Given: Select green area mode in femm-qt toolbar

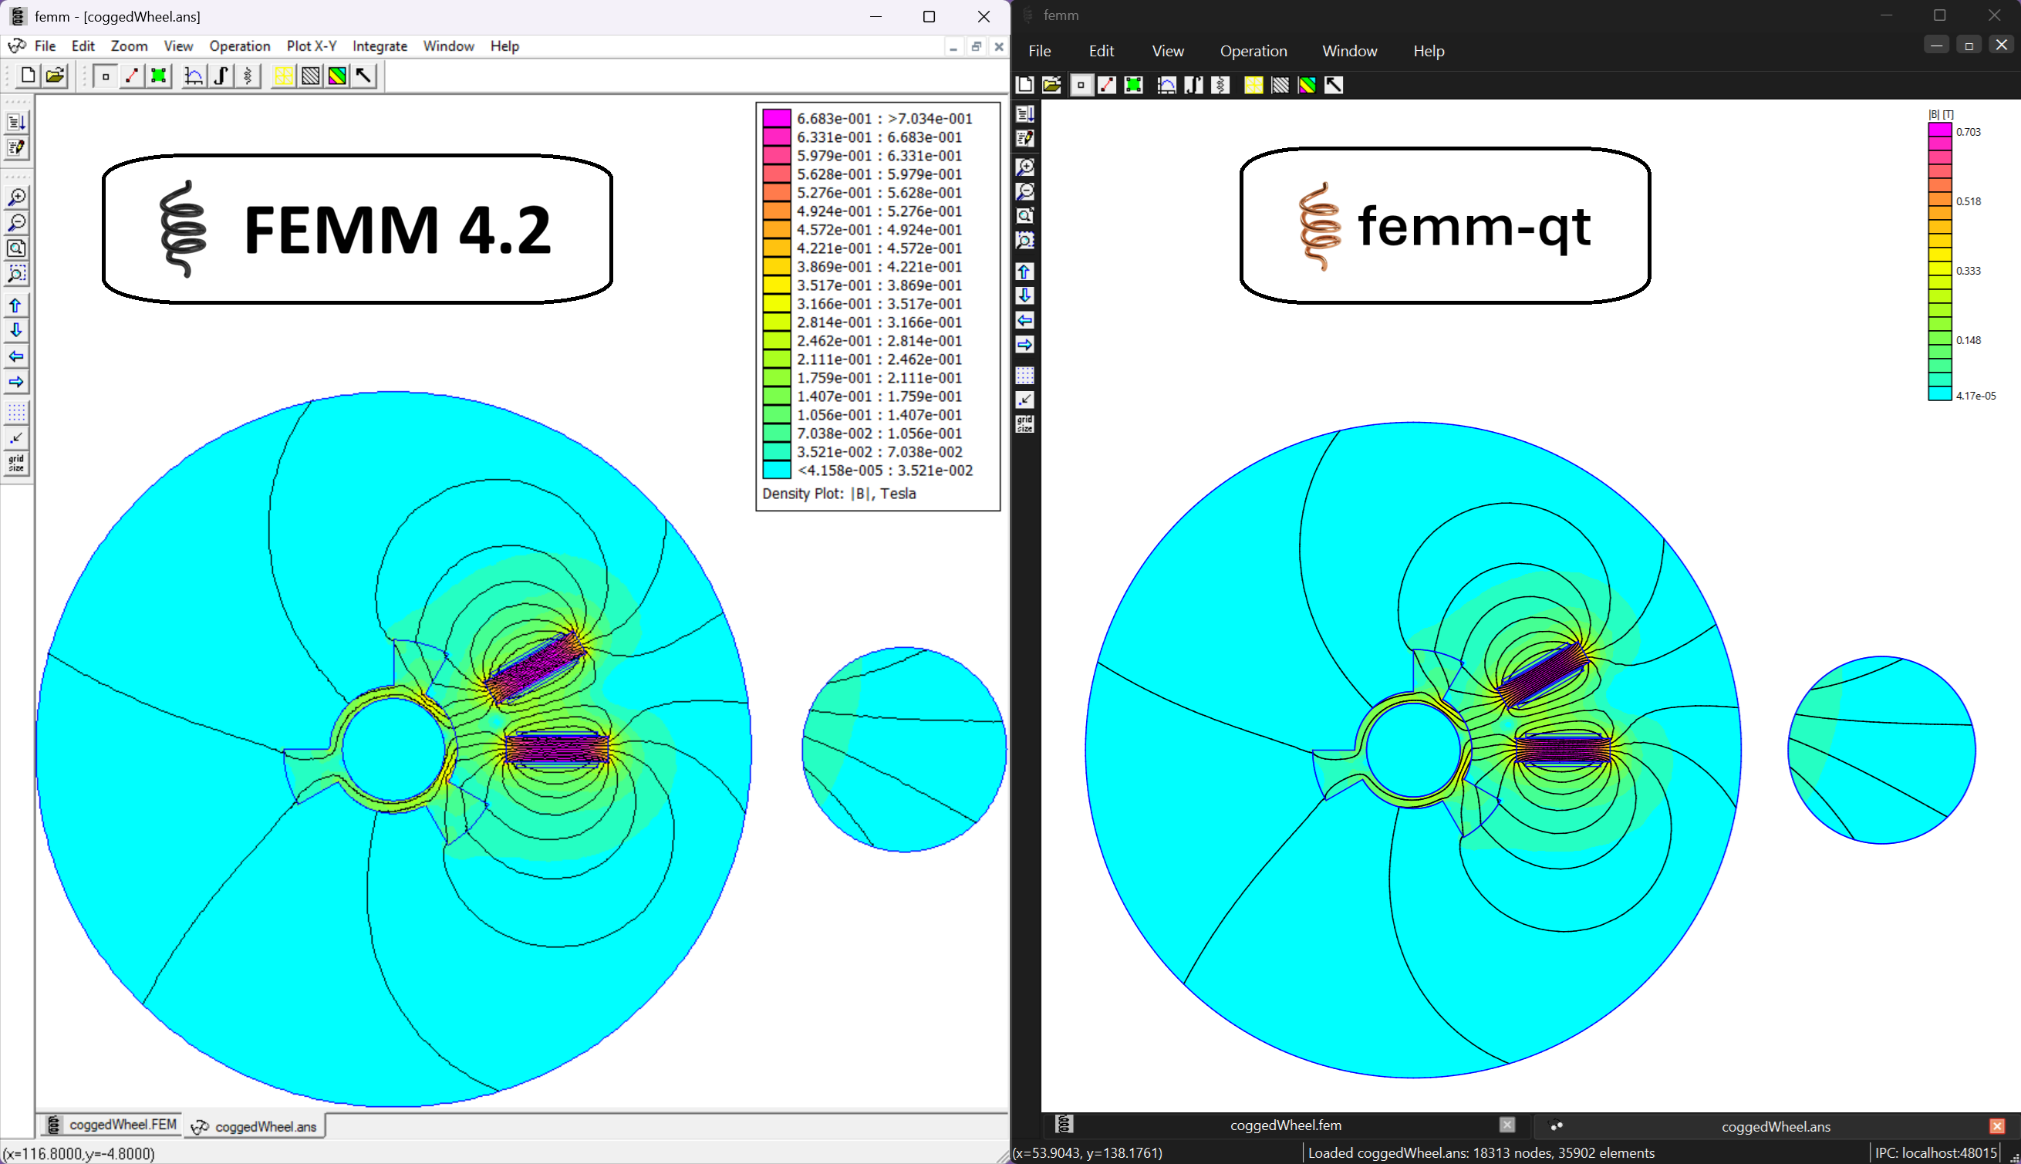Looking at the screenshot, I should [x=1134, y=85].
